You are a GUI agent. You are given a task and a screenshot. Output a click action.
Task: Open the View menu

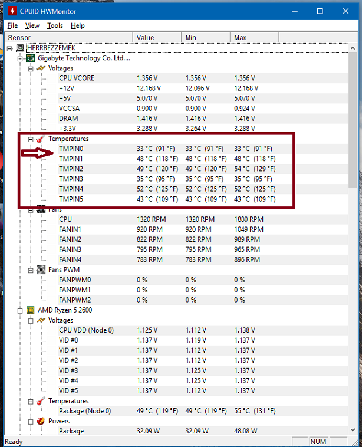click(32, 26)
